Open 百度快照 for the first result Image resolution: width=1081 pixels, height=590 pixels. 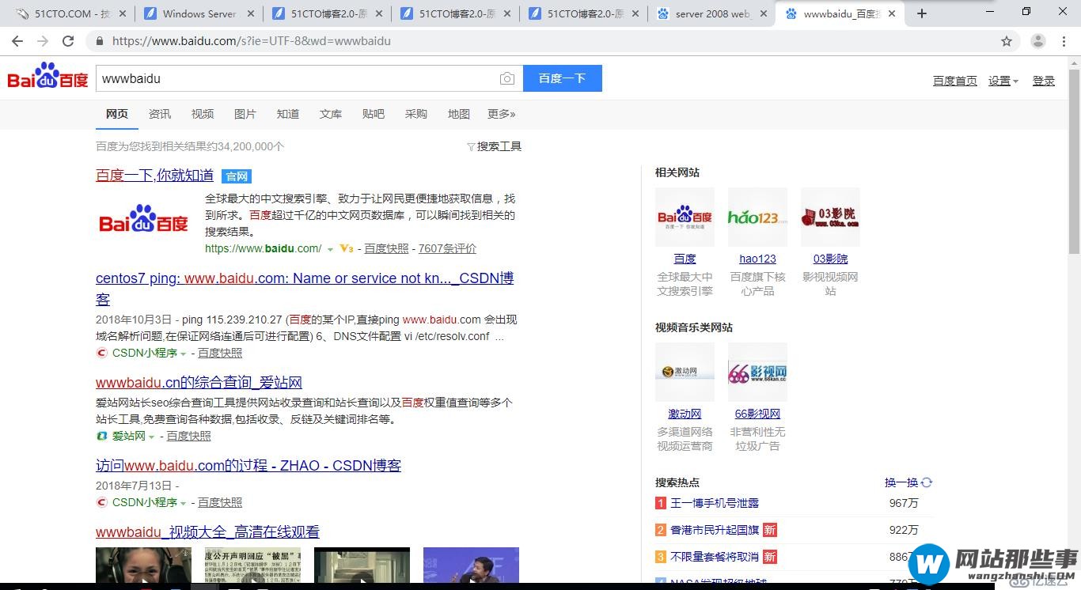(x=386, y=248)
